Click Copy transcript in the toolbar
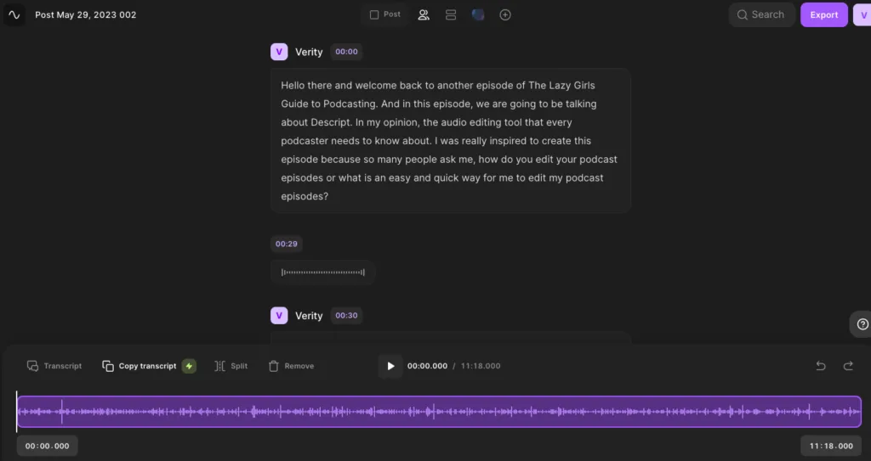The width and height of the screenshot is (871, 461). [x=139, y=366]
